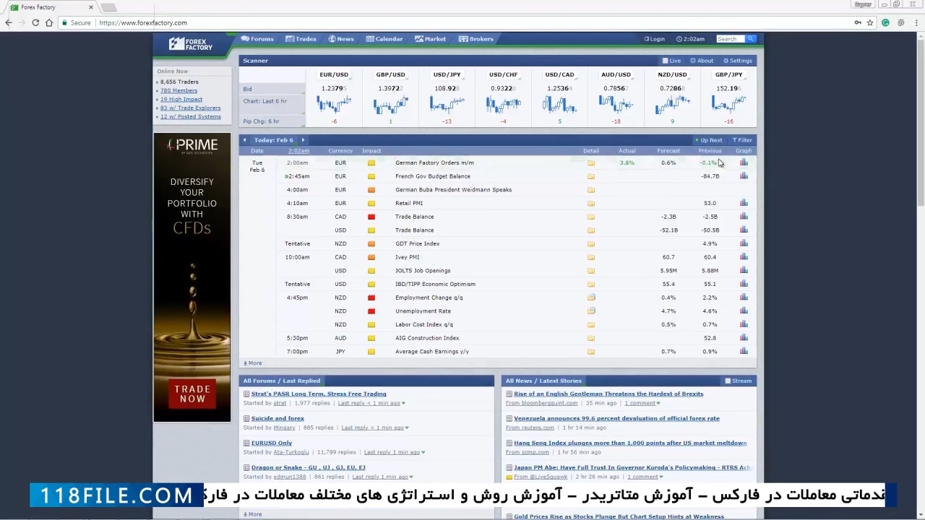Viewport: 925px width, 520px height.
Task: Expand more calendar events with More
Action: click(253, 363)
